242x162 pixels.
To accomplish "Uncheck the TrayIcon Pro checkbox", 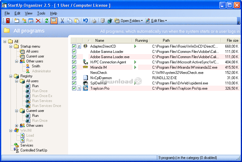I will tap(74, 88).
